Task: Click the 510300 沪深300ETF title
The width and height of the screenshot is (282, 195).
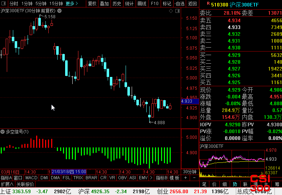Action: click(x=235, y=5)
